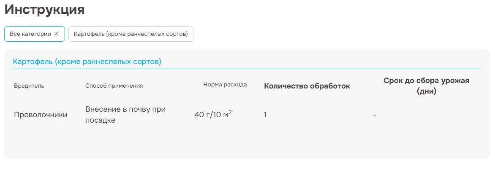
Task: Select the '40 г/10 м²' rate value
Action: click(x=213, y=115)
